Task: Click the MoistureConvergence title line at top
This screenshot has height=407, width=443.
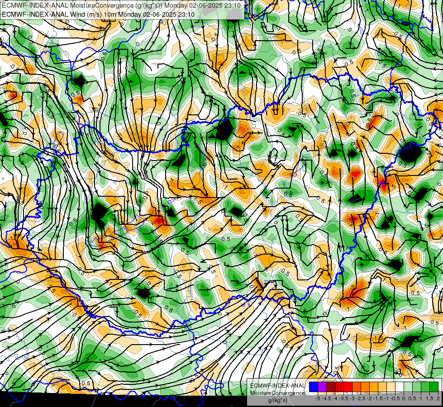Action: (x=121, y=5)
